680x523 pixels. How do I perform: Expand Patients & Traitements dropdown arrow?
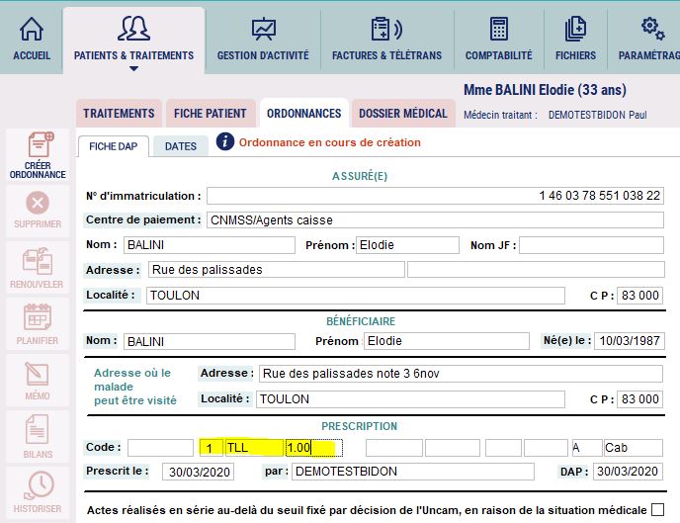click(x=134, y=68)
